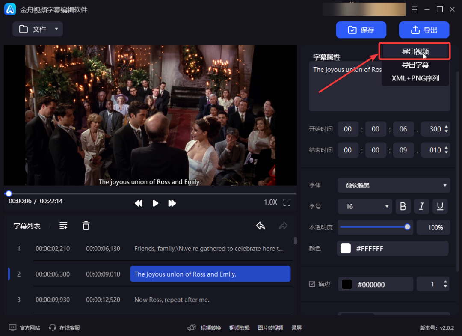
Task: Open 录屏 screen recording link
Action: click(x=296, y=328)
